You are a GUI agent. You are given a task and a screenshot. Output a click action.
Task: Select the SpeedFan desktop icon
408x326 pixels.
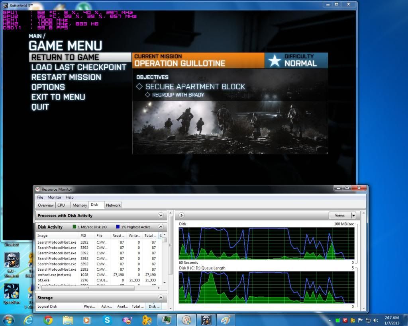point(12,294)
